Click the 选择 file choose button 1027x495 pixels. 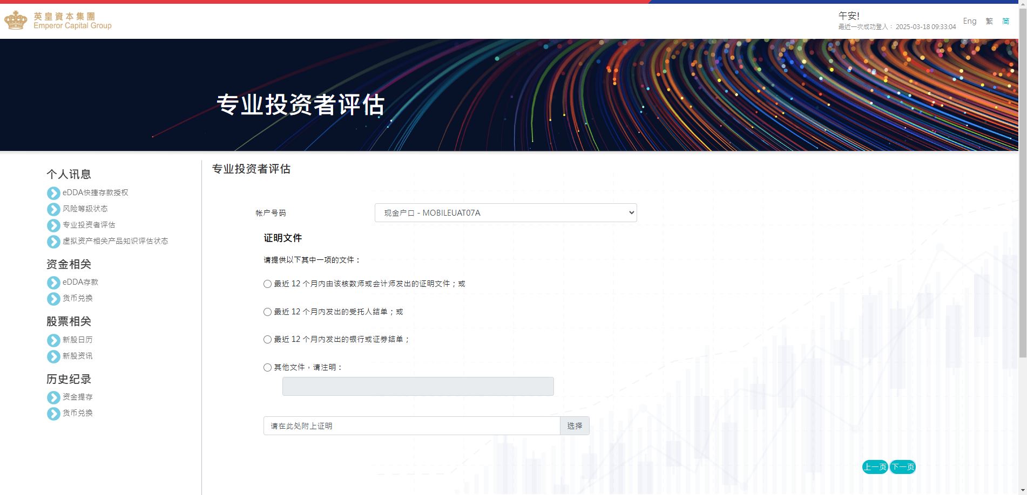tap(575, 426)
